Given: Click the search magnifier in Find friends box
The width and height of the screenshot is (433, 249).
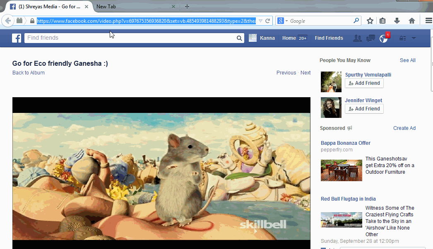Looking at the screenshot, I should point(239,38).
